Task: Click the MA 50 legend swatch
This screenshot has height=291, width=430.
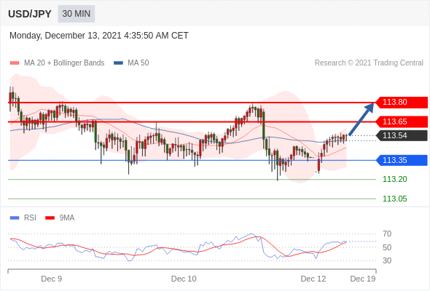Action: [x=118, y=63]
